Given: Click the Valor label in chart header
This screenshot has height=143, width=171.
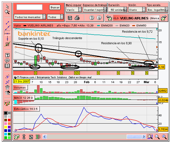Looking at the screenshot, I should point(17,26).
